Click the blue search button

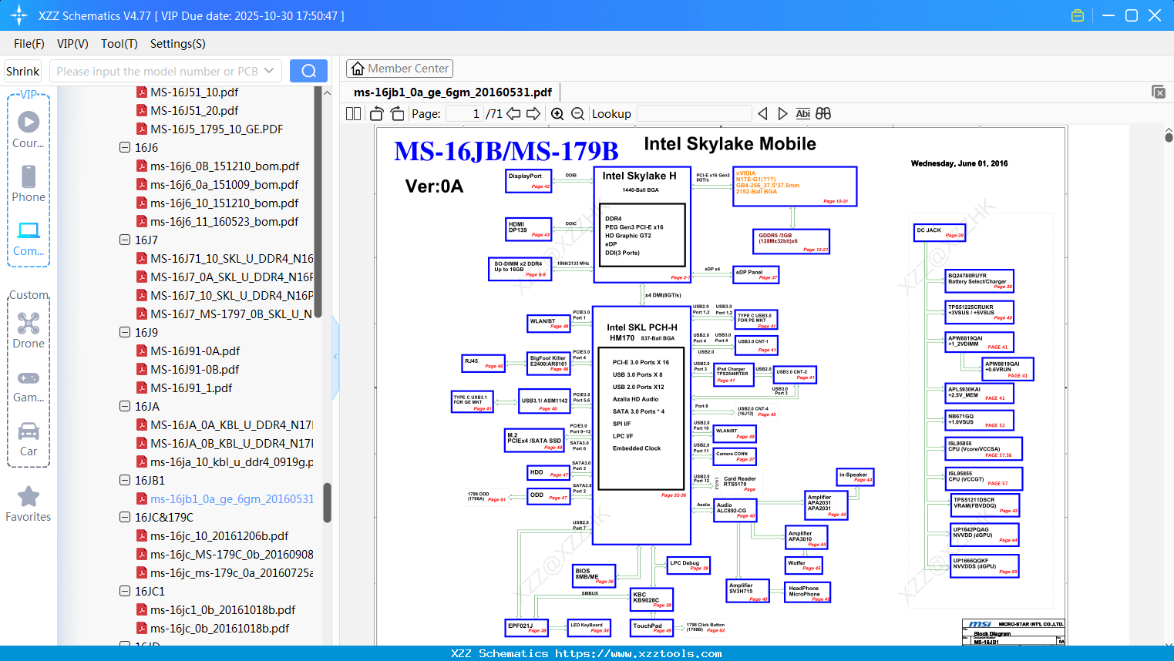point(308,71)
